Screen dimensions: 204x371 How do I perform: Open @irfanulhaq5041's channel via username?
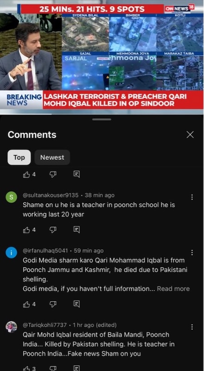(x=45, y=250)
